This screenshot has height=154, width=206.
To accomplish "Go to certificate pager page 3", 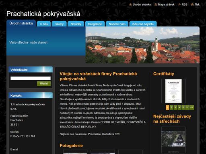I will tap(175, 107).
